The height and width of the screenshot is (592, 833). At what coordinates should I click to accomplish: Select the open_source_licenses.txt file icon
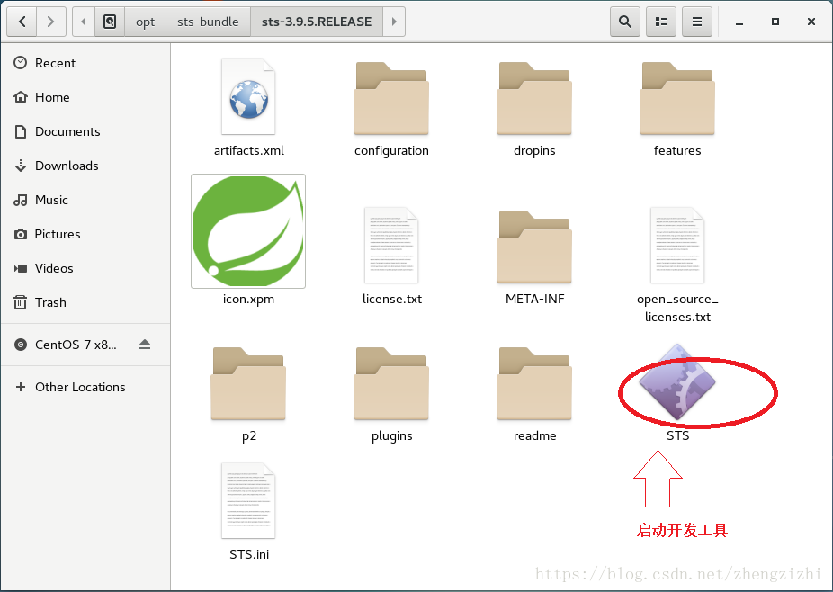[x=677, y=245]
